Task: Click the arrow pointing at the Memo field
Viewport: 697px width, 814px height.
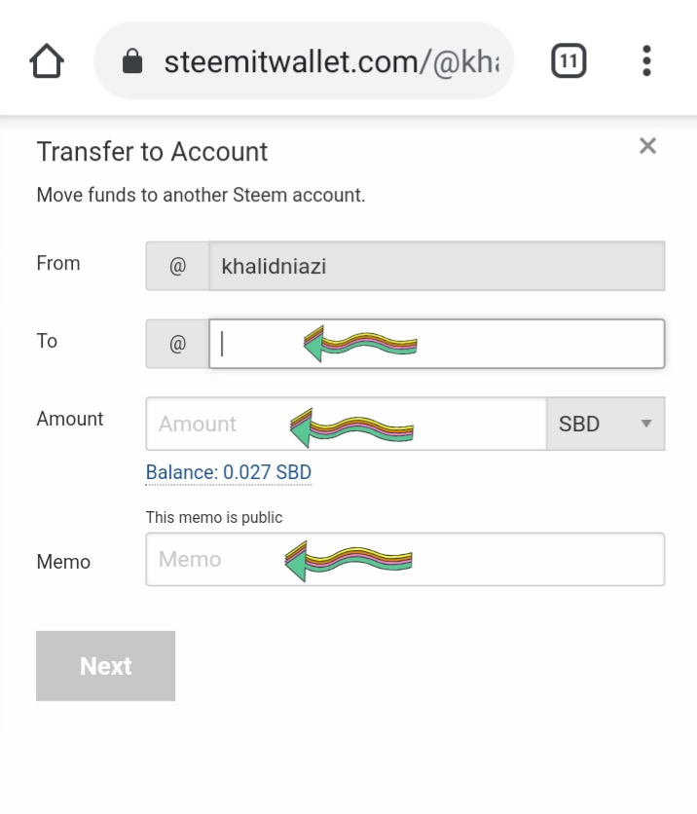Action: tap(348, 561)
